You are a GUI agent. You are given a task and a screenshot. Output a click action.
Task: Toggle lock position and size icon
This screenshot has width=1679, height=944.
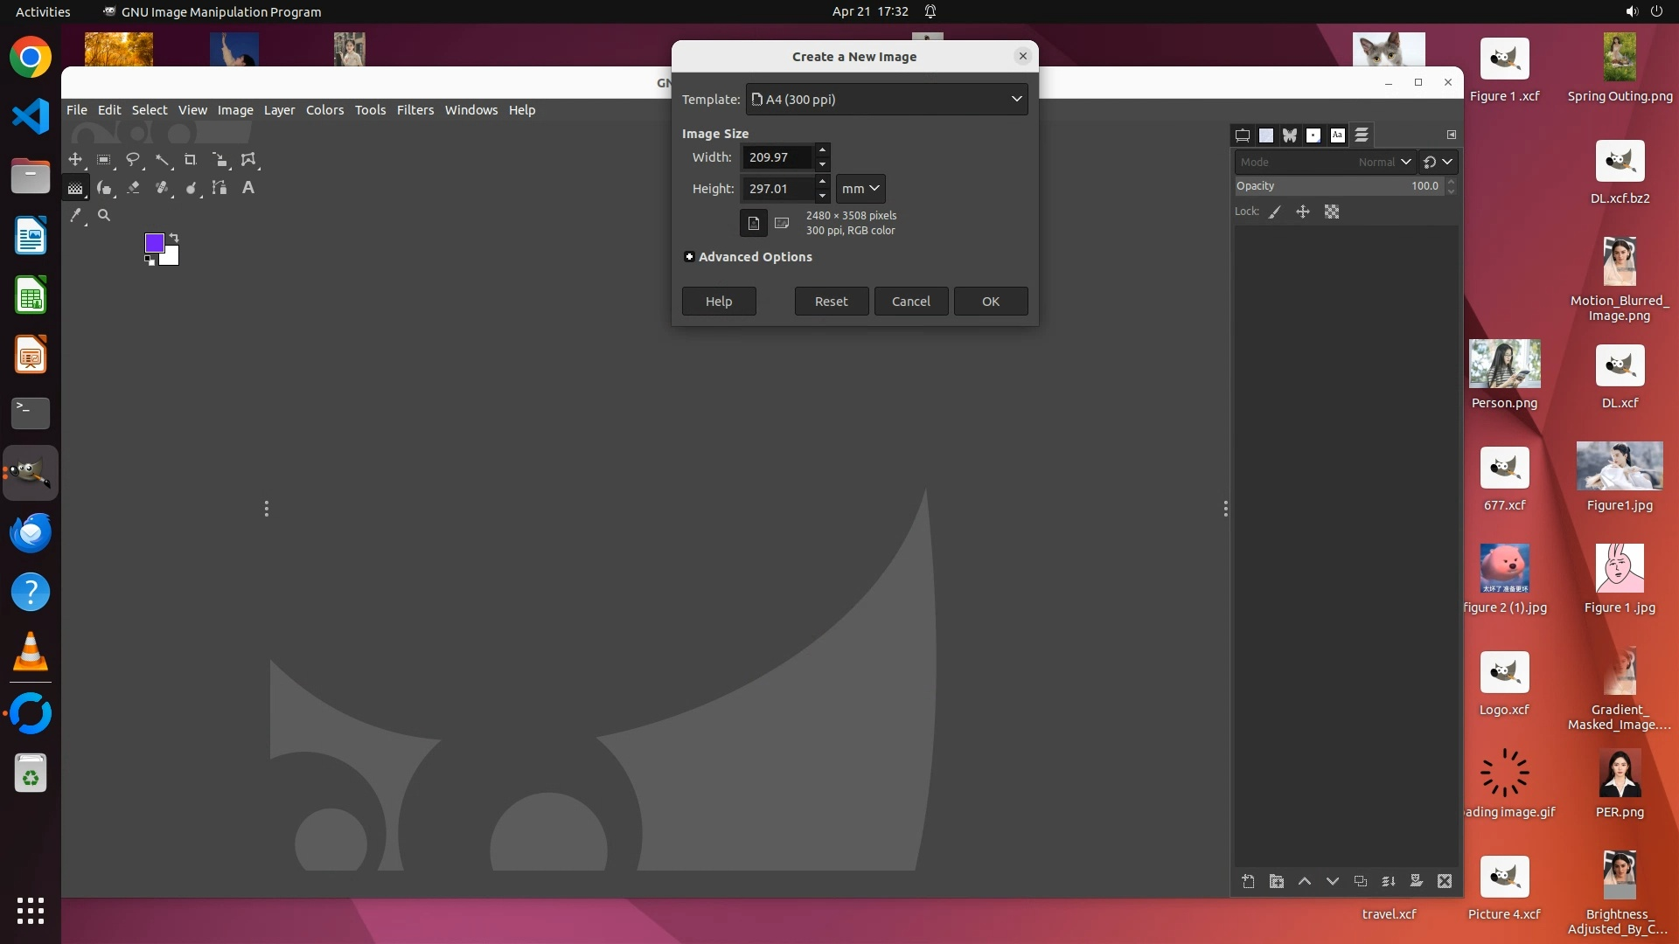pos(1303,212)
